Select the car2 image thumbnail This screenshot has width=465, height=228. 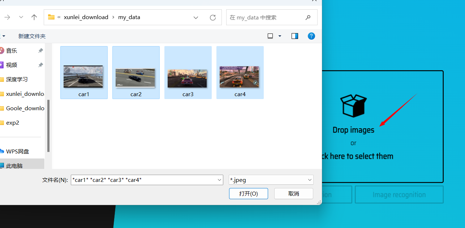pyautogui.click(x=135, y=78)
